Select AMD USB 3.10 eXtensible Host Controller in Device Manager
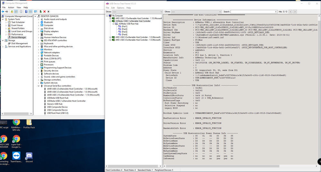The image size is (321, 172). [x=73, y=95]
